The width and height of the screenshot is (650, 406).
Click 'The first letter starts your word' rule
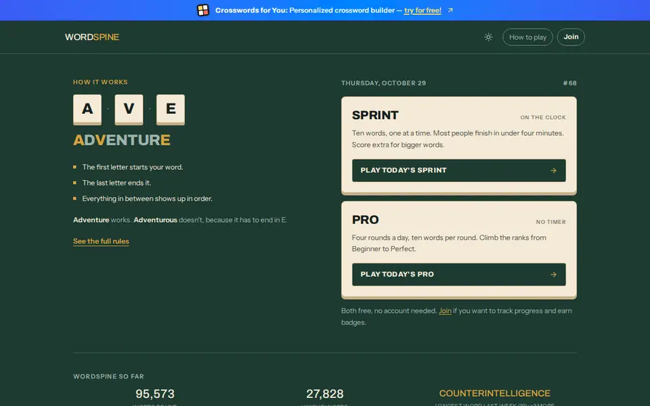tap(133, 167)
